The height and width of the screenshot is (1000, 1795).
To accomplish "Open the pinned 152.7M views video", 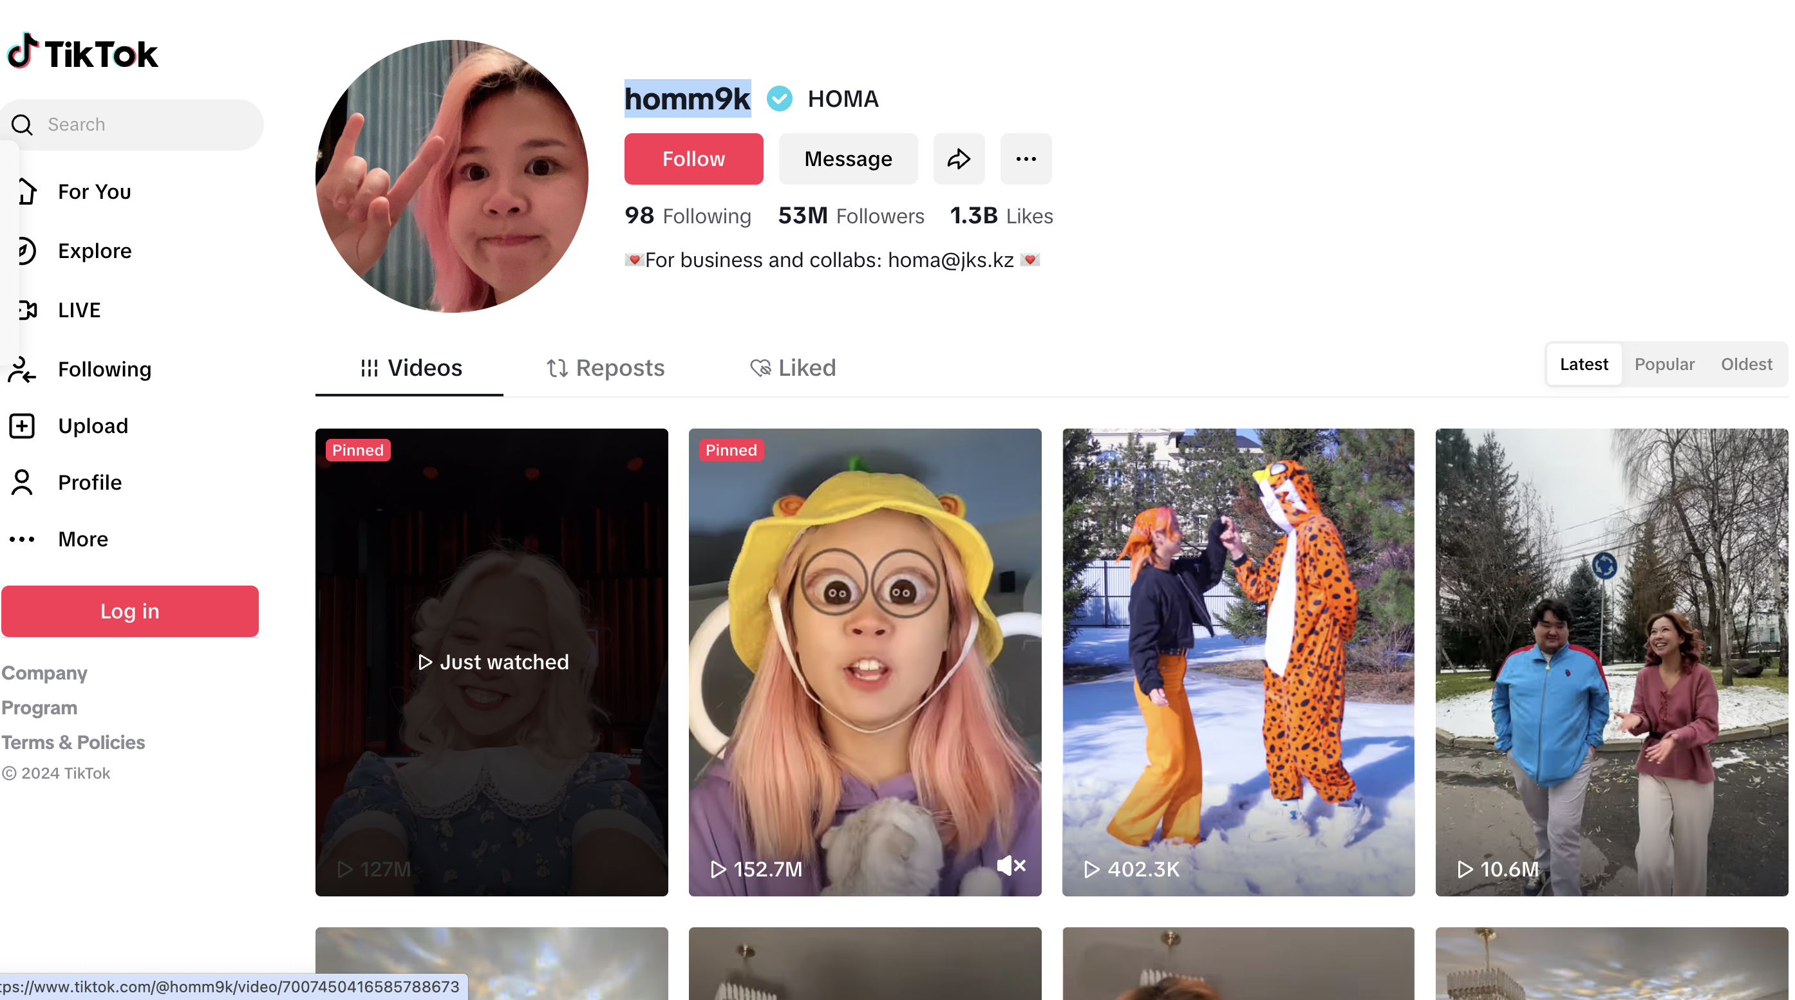I will (865, 662).
